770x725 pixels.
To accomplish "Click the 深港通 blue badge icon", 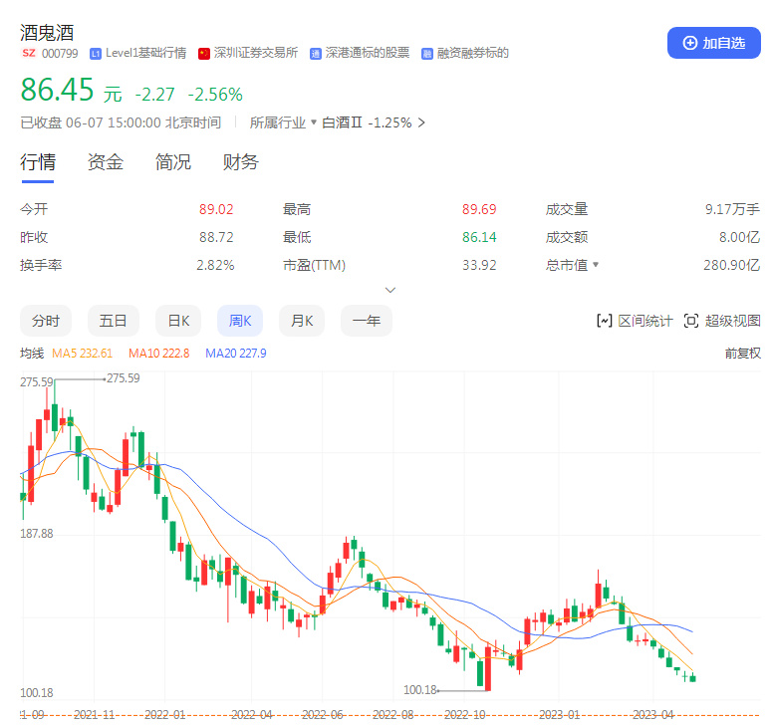I will (315, 54).
